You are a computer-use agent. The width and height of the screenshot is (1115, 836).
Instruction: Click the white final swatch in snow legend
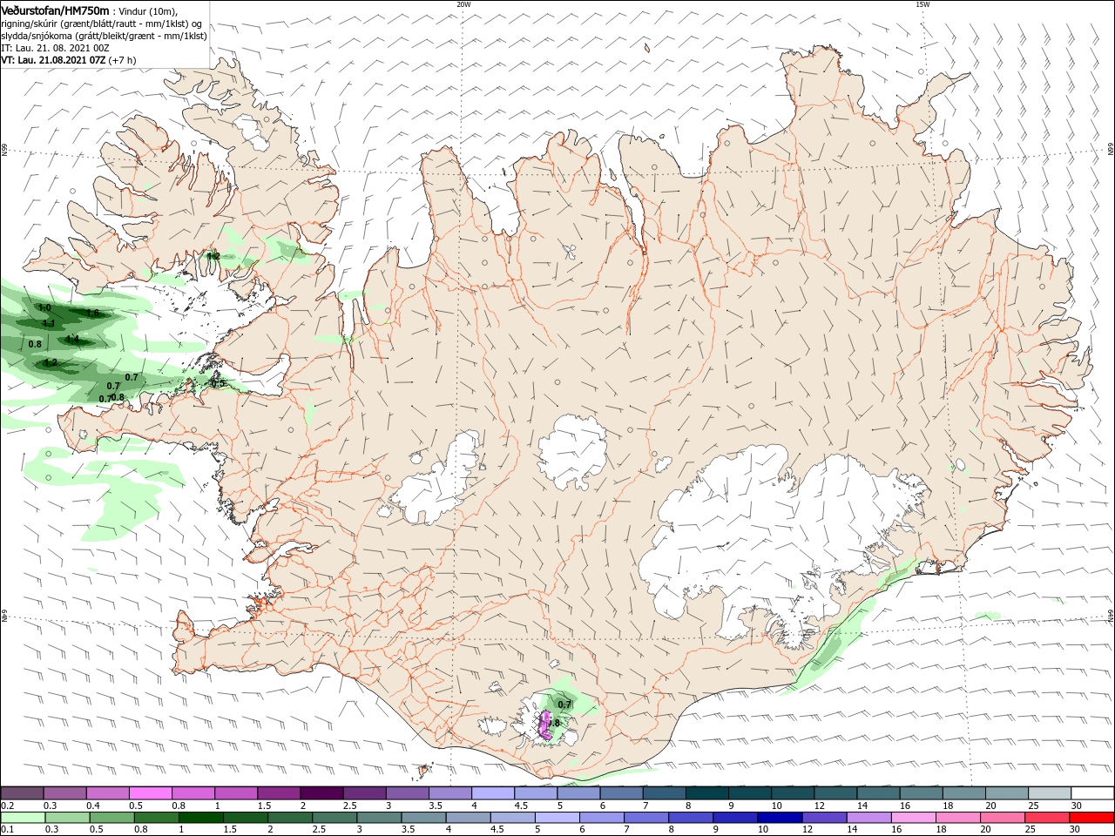point(1092,792)
